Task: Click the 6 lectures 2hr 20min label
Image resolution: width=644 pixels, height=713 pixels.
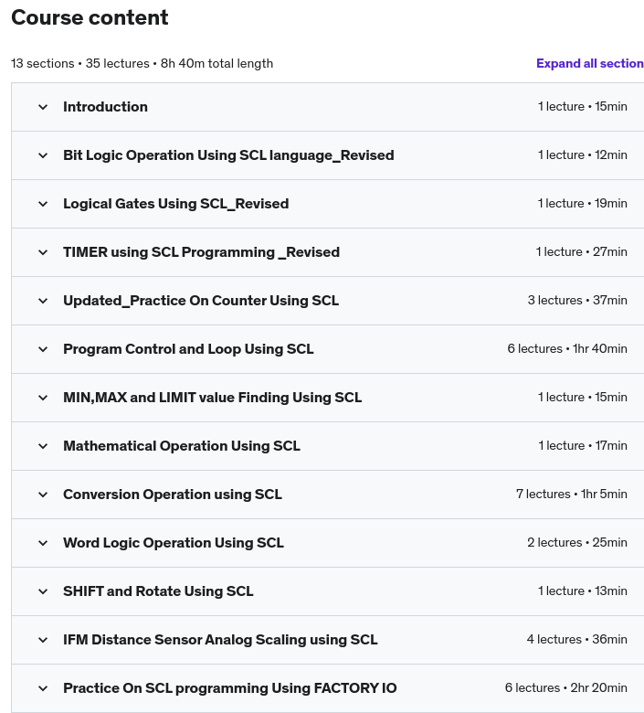Action: click(x=565, y=688)
